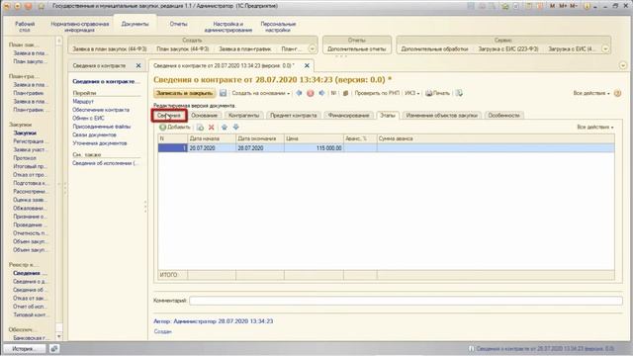This screenshot has height=356, width=633.
Task: Move the row down with down arrow
Action: click(x=235, y=128)
